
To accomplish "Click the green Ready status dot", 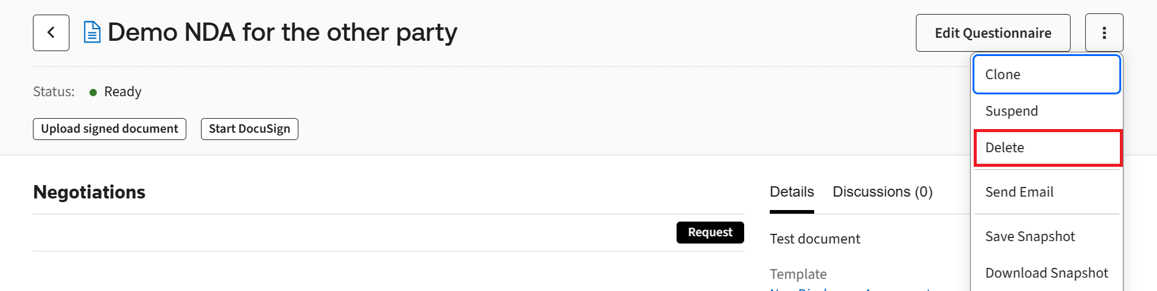I will point(93,93).
